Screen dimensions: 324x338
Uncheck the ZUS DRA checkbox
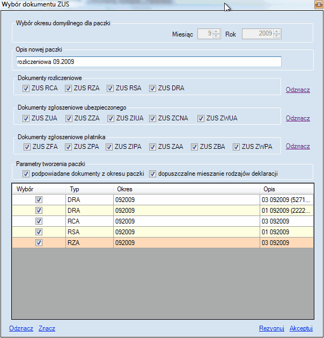[x=152, y=88]
